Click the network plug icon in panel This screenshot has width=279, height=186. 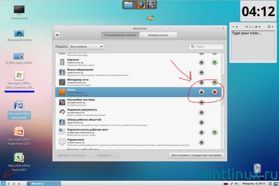tap(231, 184)
